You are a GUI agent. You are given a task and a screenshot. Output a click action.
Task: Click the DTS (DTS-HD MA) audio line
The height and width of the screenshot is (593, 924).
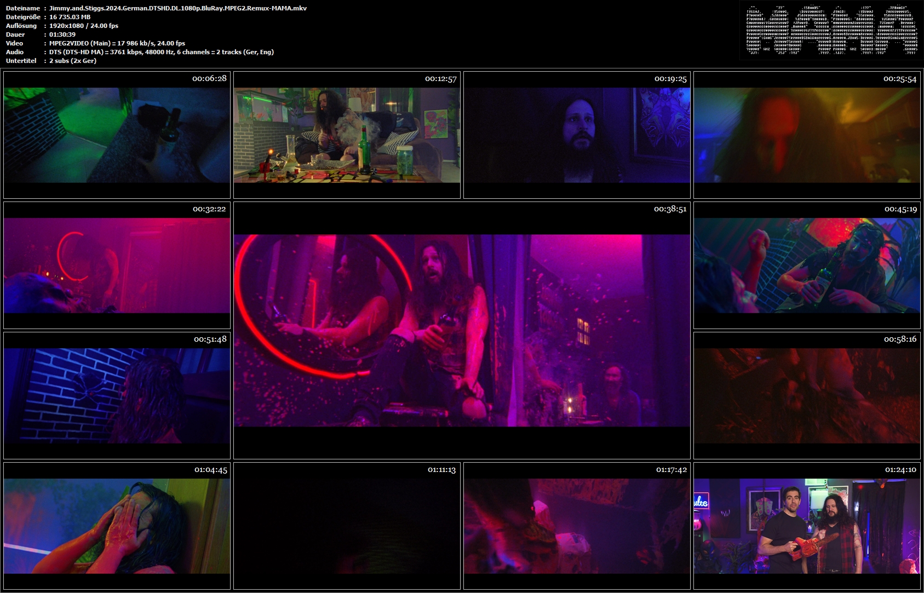(162, 52)
